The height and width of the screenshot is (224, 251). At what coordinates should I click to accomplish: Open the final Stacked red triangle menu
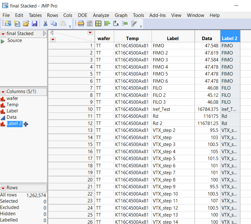pyautogui.click(x=3, y=34)
